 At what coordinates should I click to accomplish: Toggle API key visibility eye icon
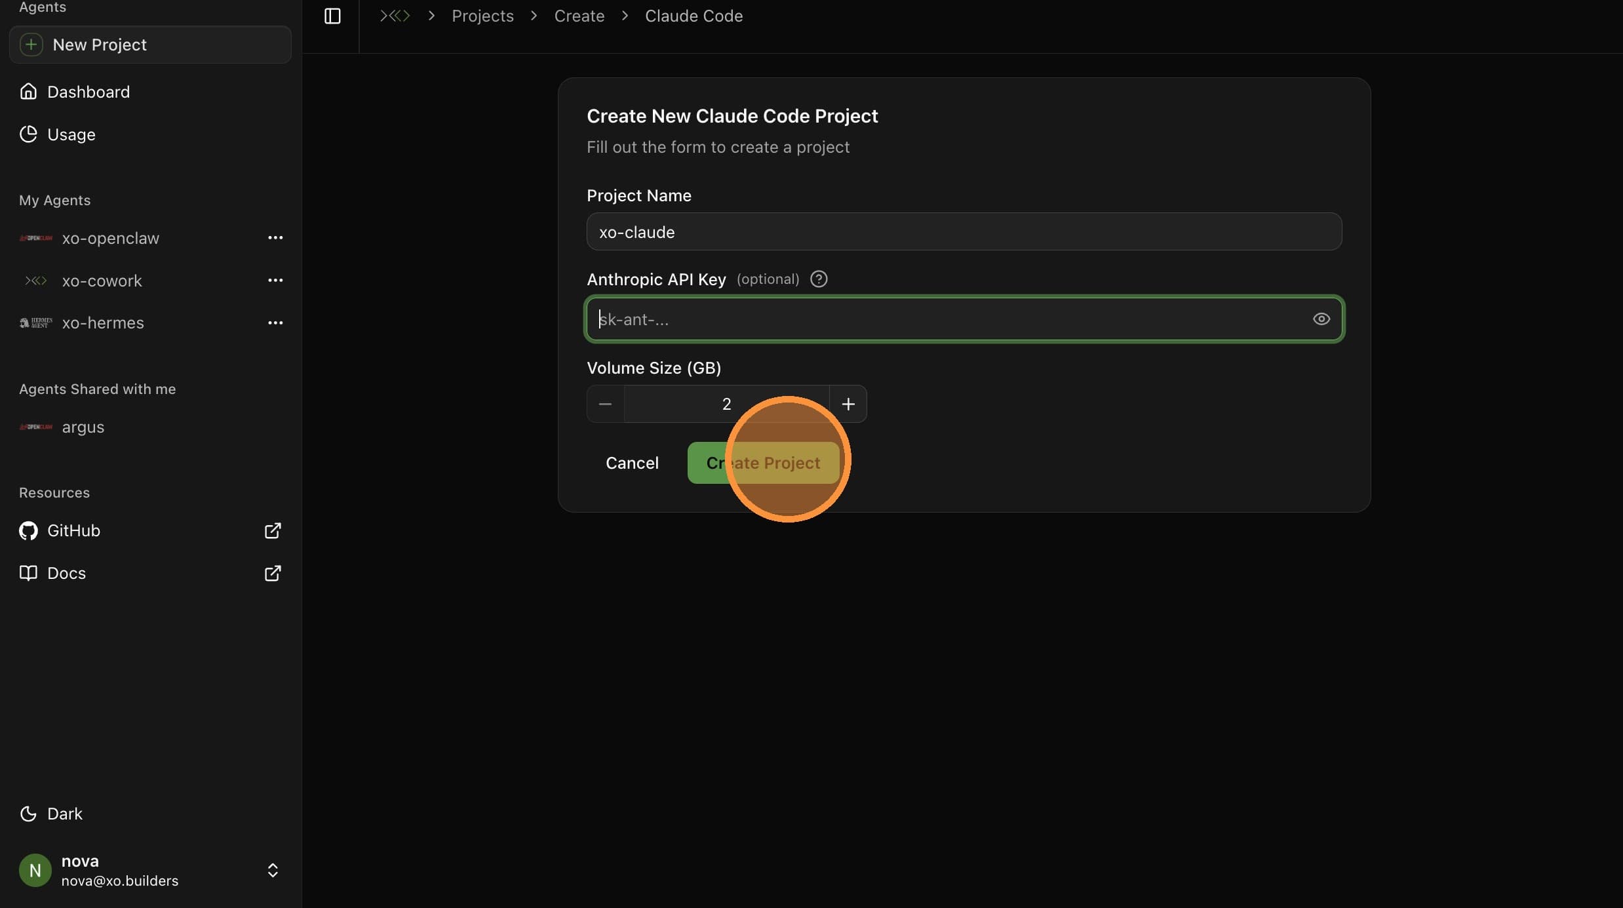tap(1321, 319)
